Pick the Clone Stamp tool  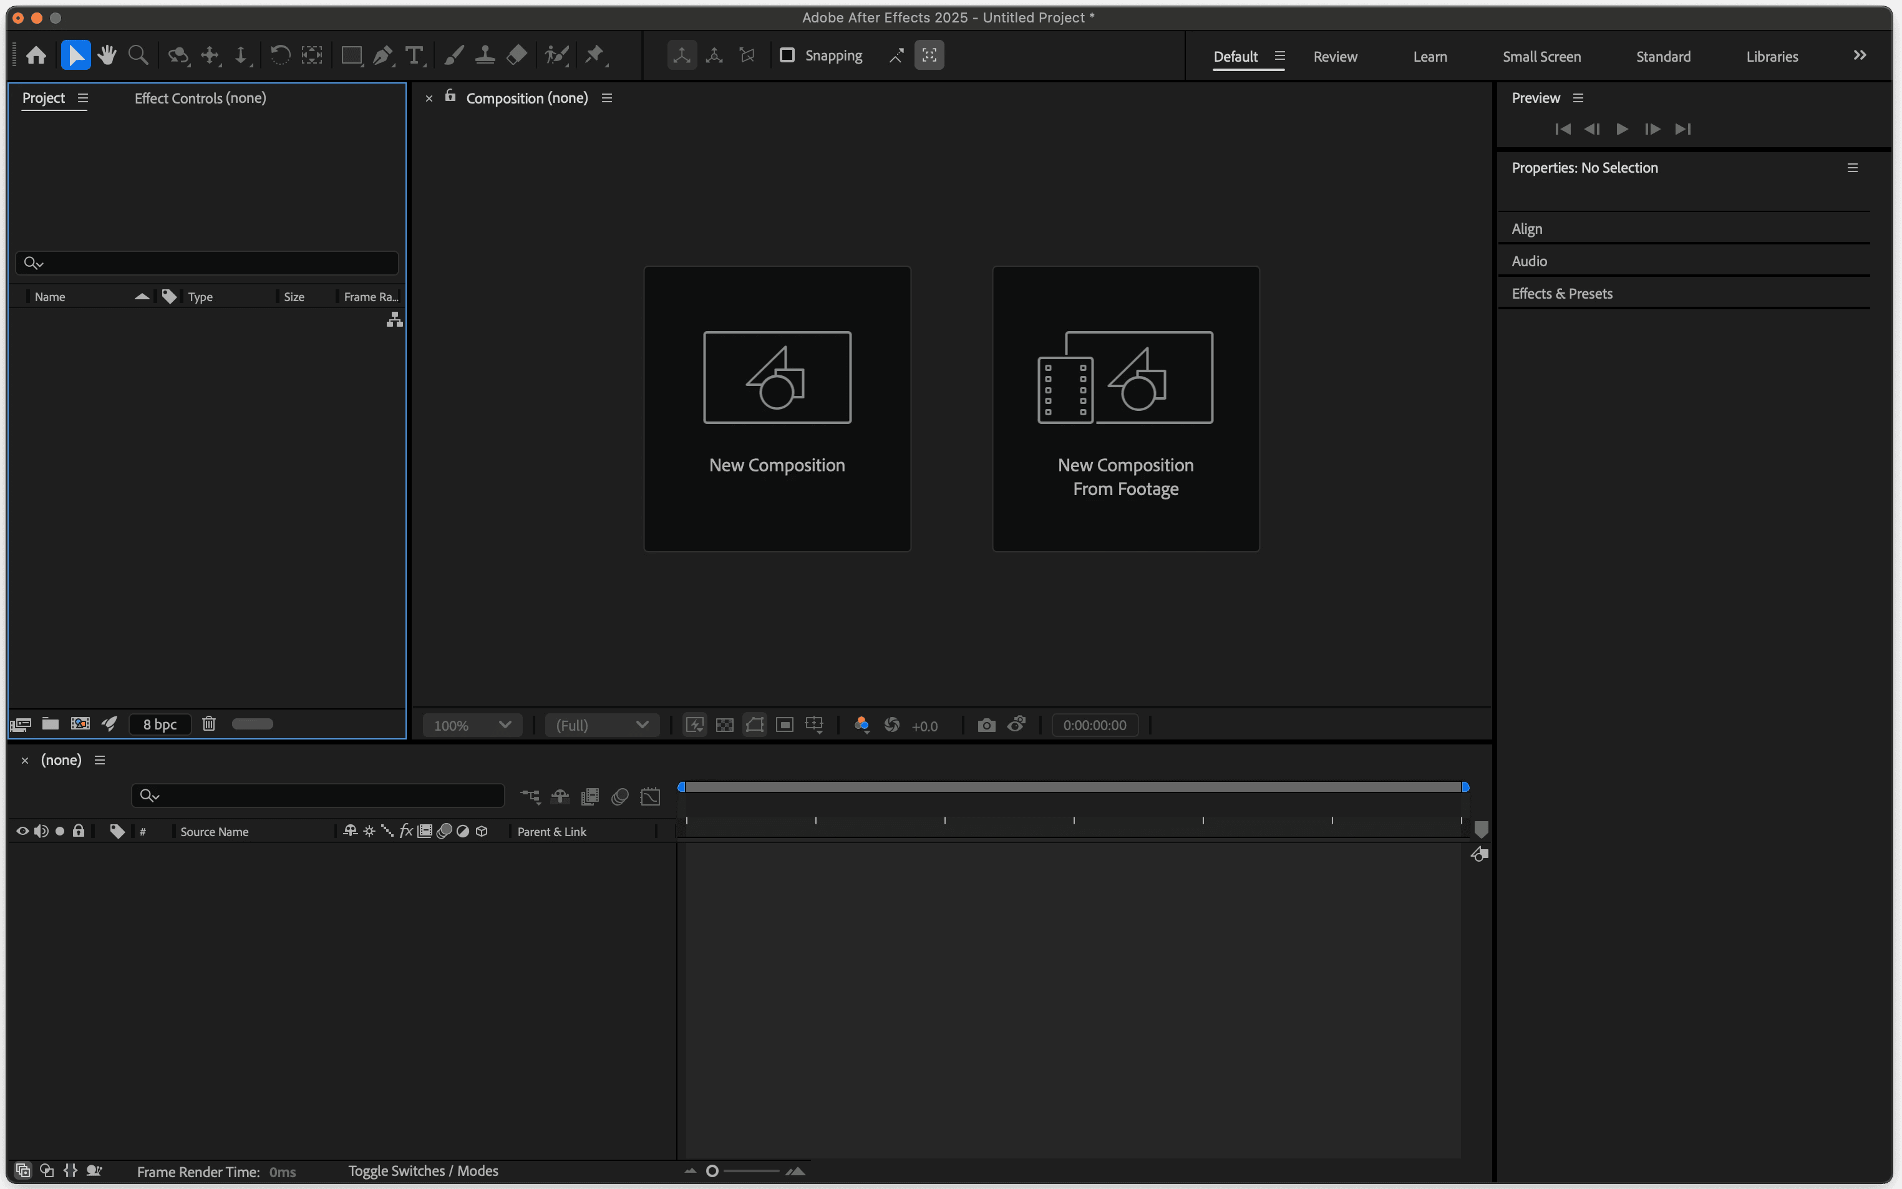point(485,55)
